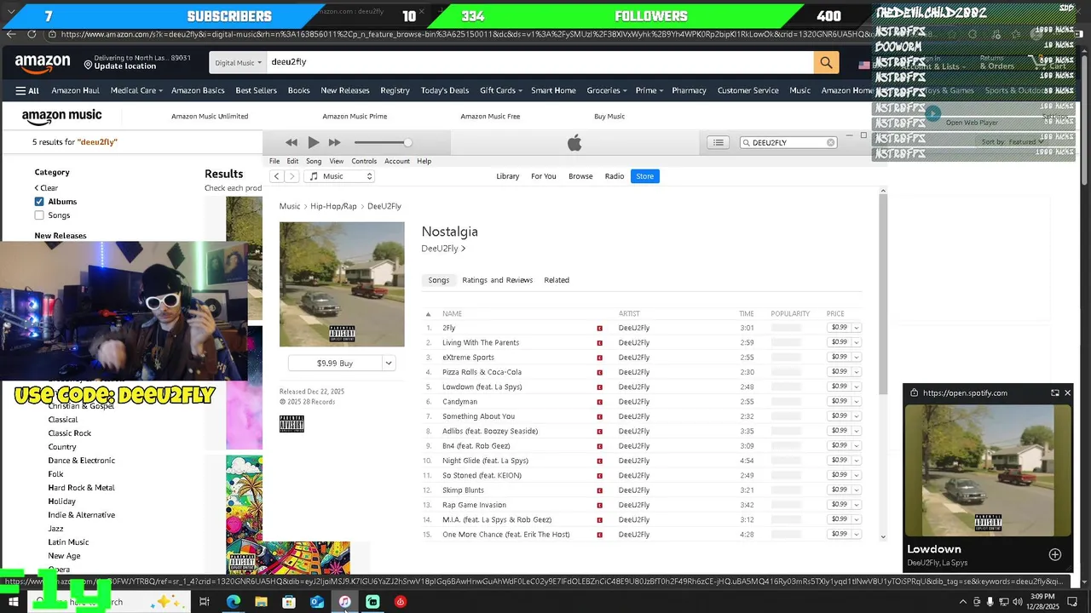Viewport: 1091px width, 613px height.
Task: Open the iTunes Song menu
Action: click(x=314, y=161)
